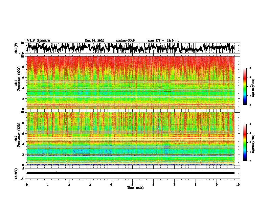This screenshot has height=207, width=268.
Task: Click time axis tick label '7'
Action: (175, 185)
